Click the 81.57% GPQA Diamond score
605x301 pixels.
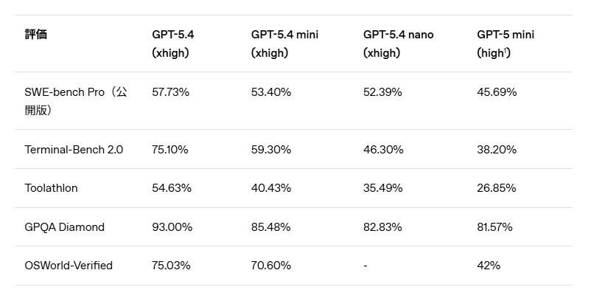click(x=494, y=227)
